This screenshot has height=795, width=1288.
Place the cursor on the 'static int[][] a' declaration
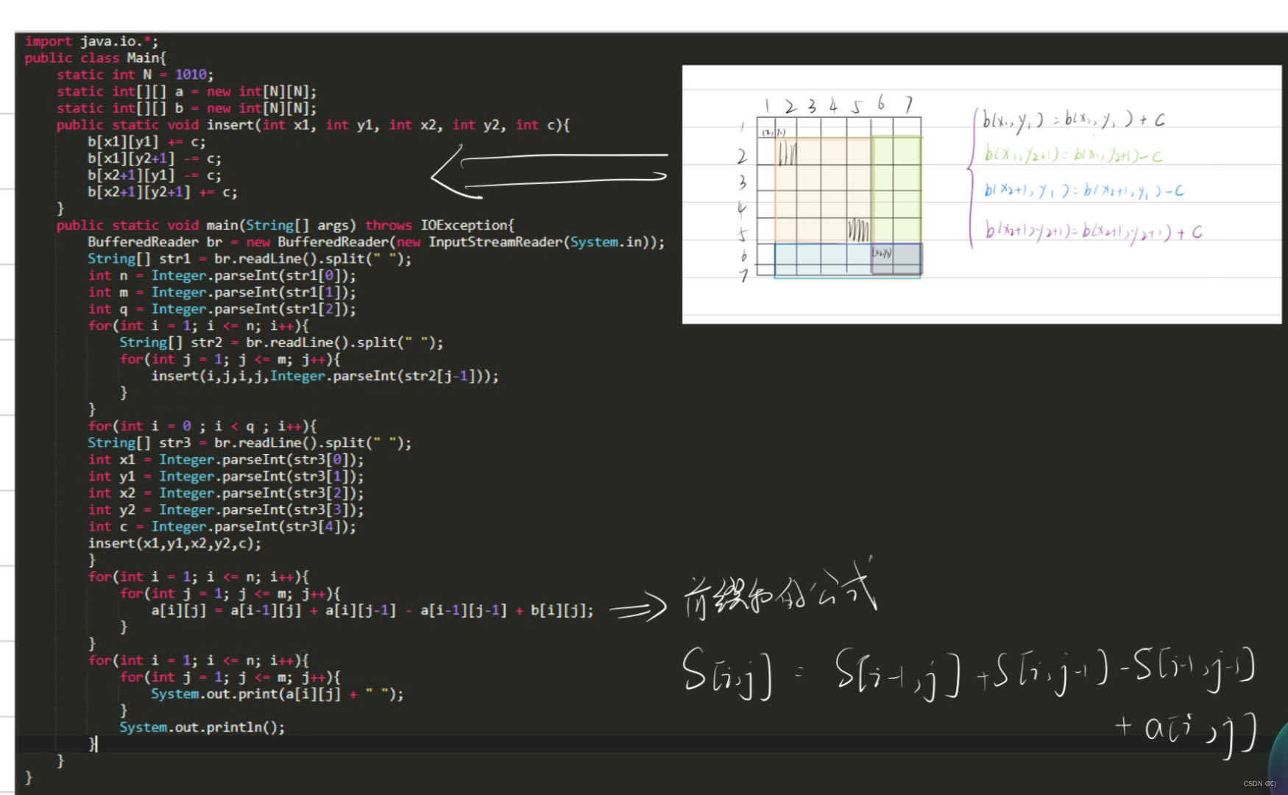pyautogui.click(x=187, y=91)
